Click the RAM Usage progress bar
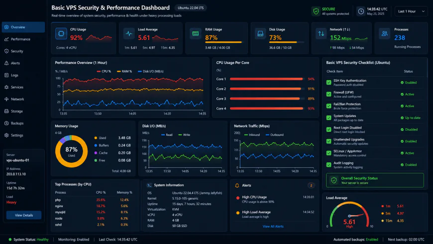 point(223,42)
